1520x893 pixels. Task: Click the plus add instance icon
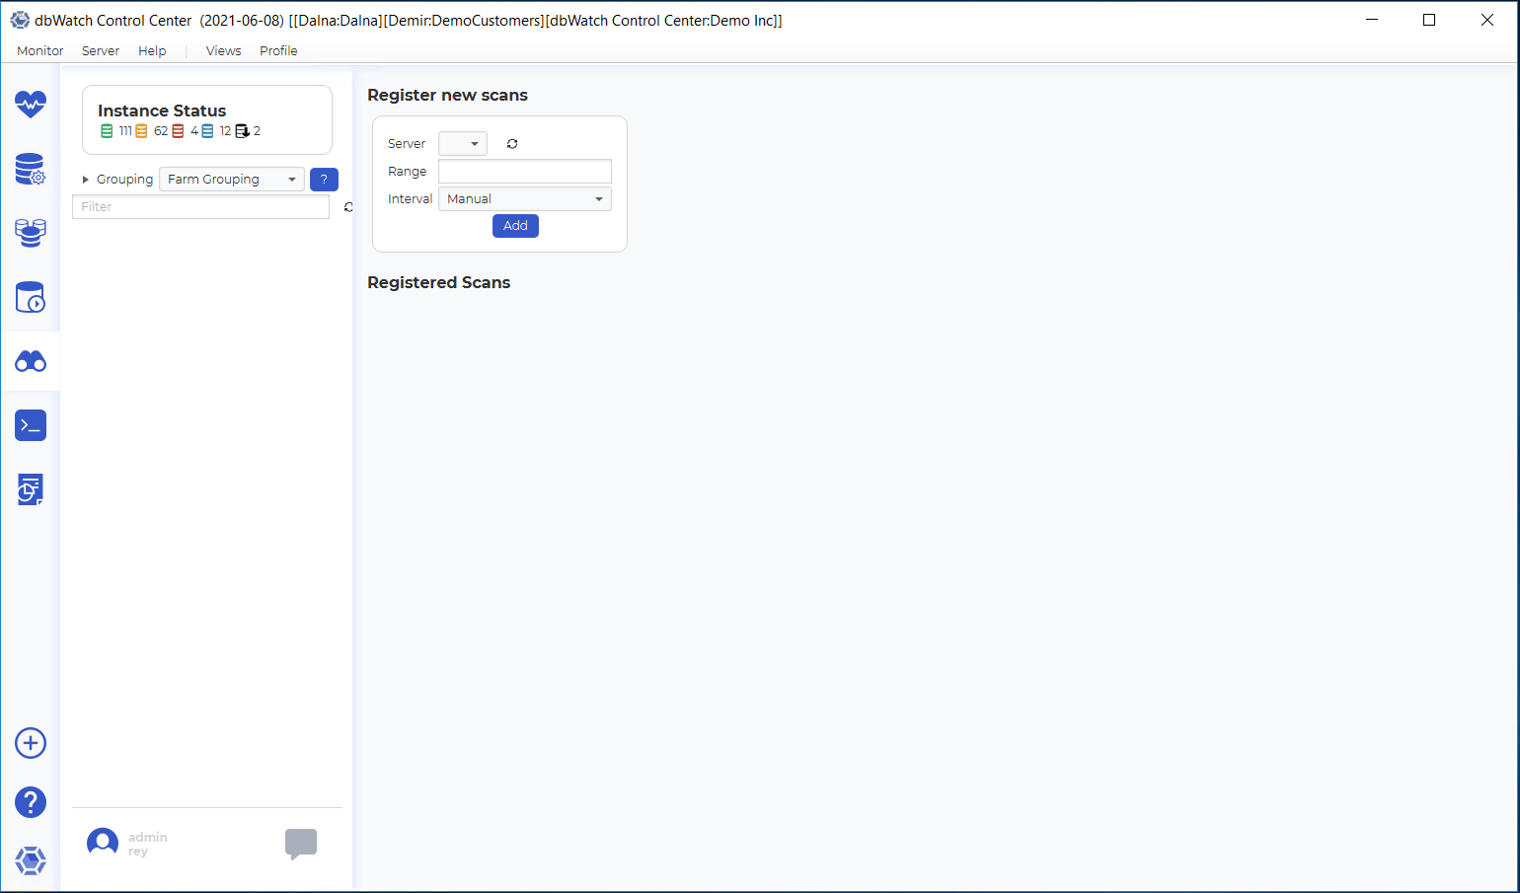point(31,743)
